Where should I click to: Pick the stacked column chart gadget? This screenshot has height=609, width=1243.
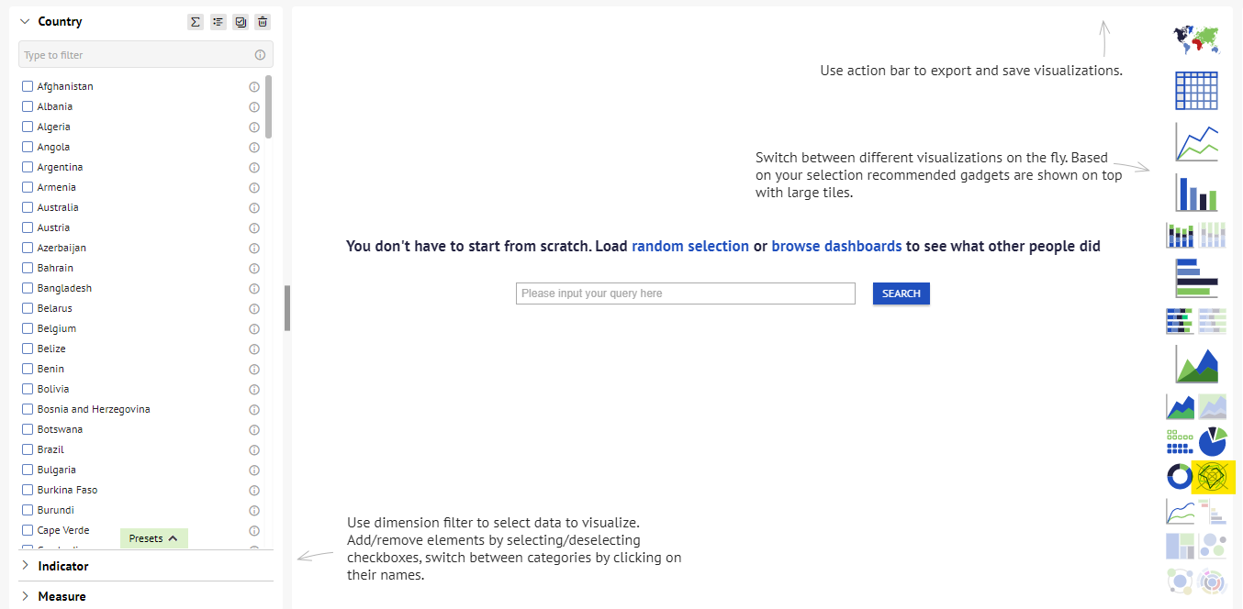tap(1180, 235)
